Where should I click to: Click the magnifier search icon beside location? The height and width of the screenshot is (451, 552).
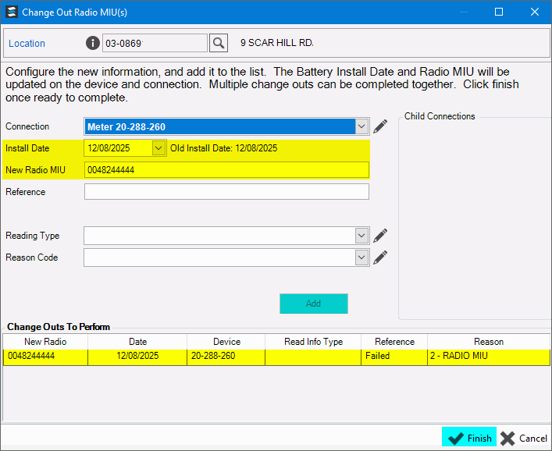point(219,43)
